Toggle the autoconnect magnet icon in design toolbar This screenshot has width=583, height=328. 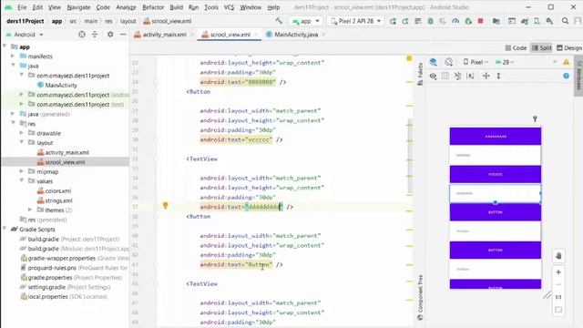[457, 76]
